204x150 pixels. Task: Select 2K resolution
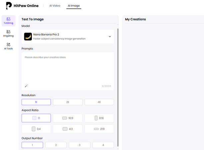(68, 102)
